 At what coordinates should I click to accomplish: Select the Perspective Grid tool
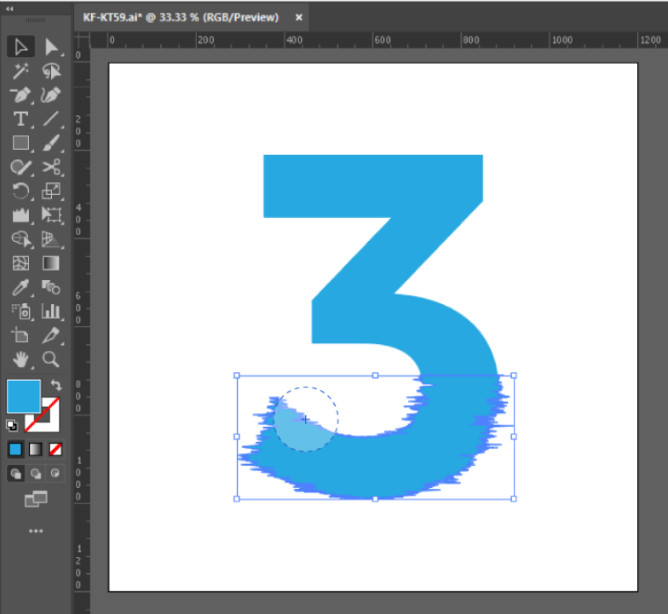51,238
